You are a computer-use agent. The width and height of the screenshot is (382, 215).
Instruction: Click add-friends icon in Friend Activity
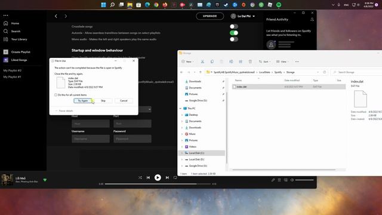[x=312, y=20]
